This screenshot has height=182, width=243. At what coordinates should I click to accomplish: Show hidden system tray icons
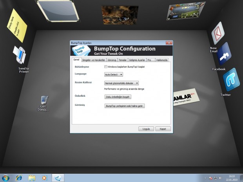205,178
